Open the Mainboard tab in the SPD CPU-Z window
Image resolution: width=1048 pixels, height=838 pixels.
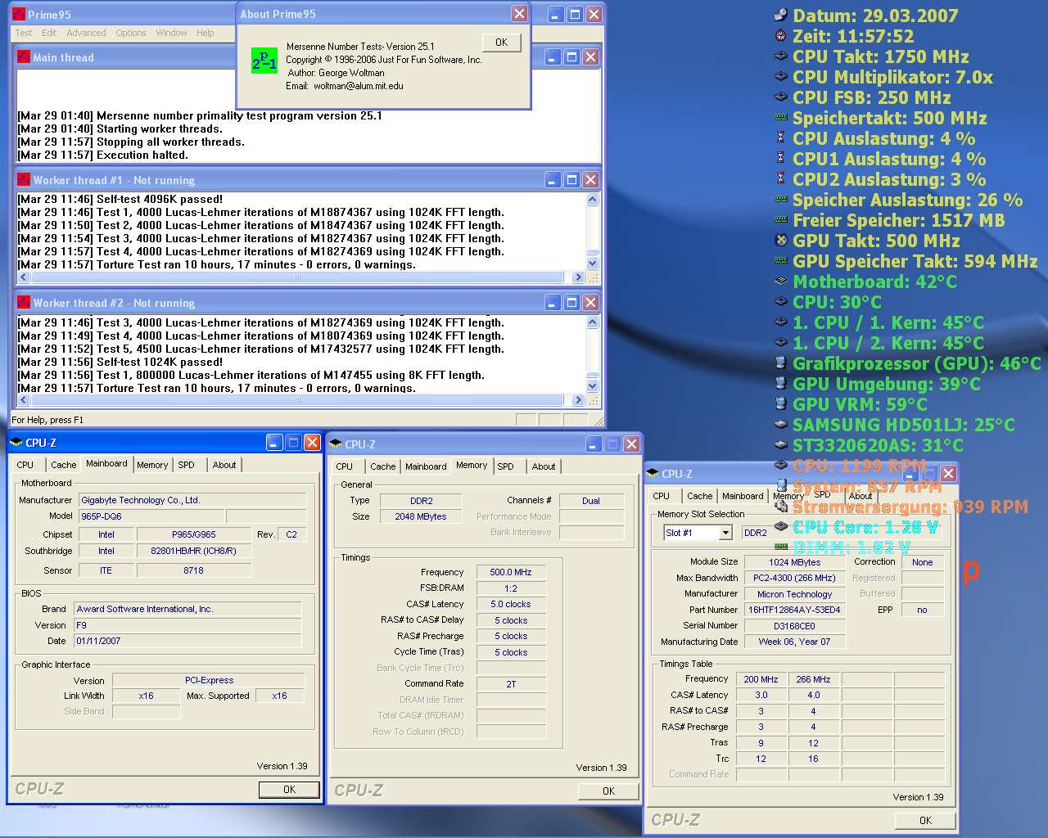pos(743,496)
